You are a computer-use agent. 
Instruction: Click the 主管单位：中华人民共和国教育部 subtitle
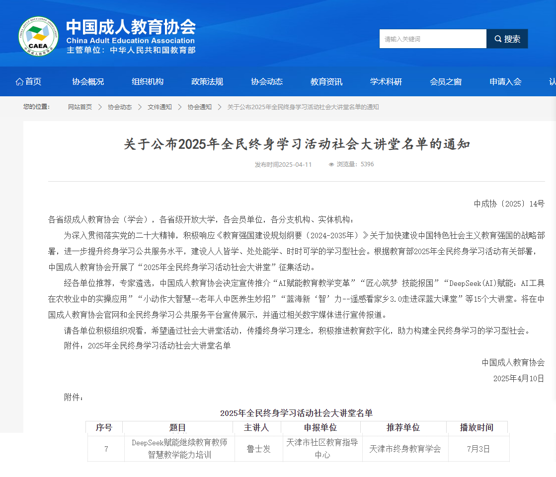point(131,50)
